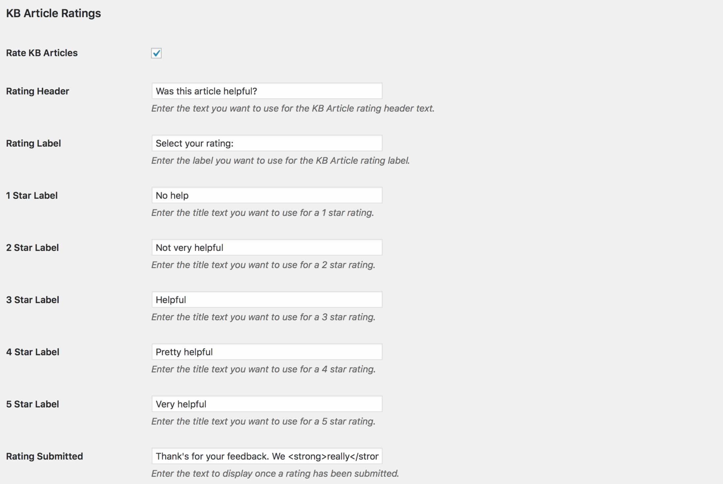This screenshot has width=723, height=484.
Task: Click the Rating Header text field
Action: tap(267, 91)
